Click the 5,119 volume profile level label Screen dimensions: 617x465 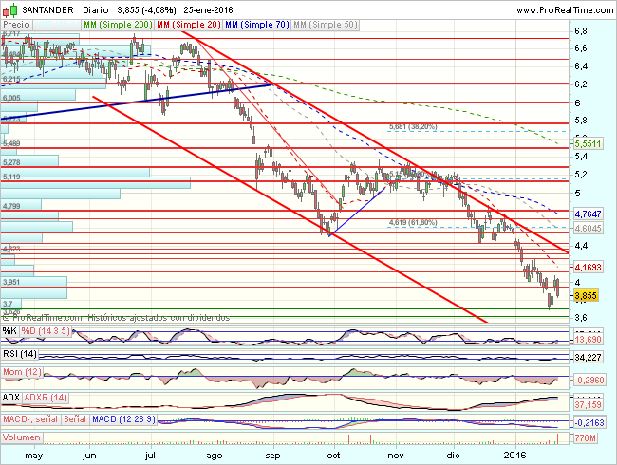[x=11, y=177]
